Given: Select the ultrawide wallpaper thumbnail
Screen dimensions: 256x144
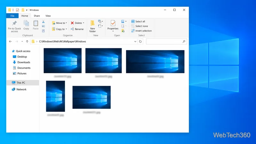Looking at the screenshot, I should pos(155,61).
